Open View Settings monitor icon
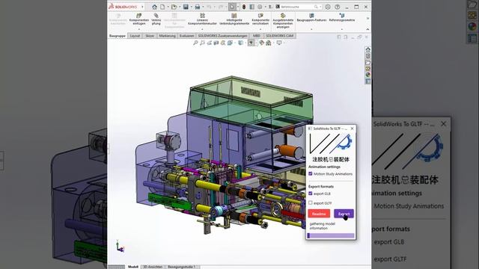This screenshot has height=269, width=479. pyautogui.click(x=279, y=43)
